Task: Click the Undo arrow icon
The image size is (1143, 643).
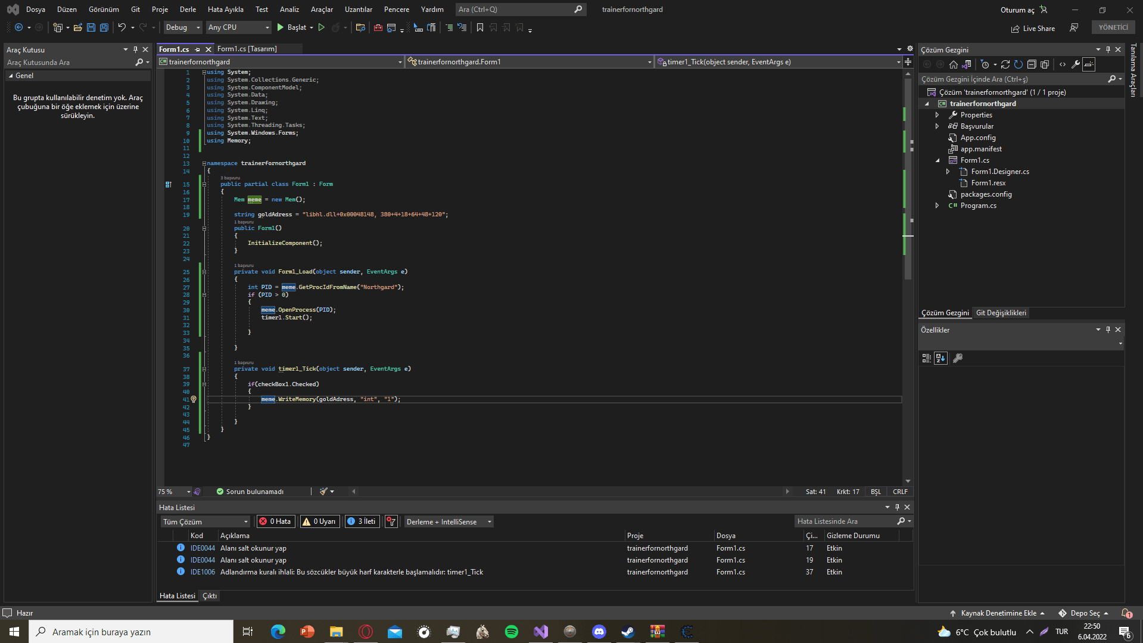Action: (x=122, y=27)
